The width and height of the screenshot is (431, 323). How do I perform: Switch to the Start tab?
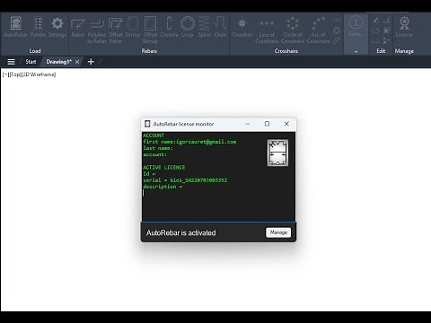tap(31, 62)
